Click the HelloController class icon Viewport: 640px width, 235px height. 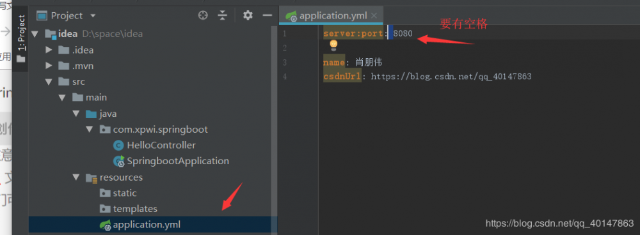[x=118, y=146]
